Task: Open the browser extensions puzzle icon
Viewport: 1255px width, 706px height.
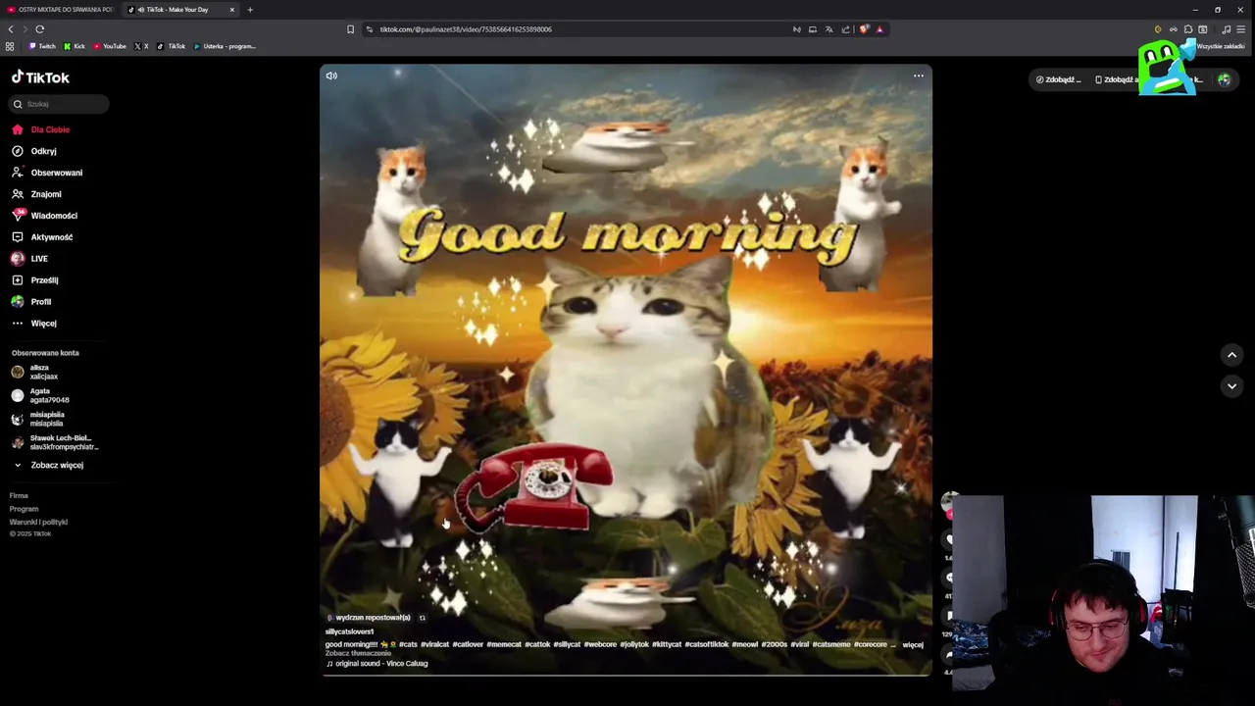Action: coord(1188,29)
